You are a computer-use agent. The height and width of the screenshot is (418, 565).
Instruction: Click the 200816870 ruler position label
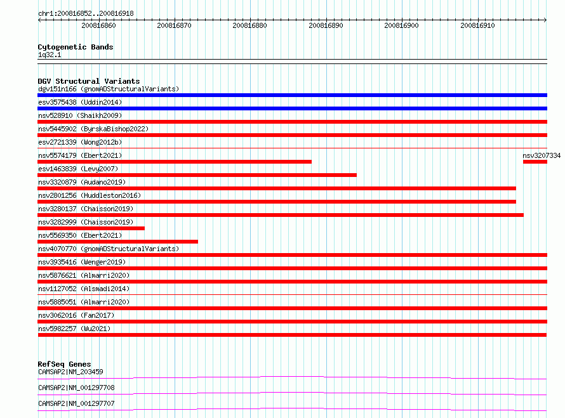click(174, 25)
